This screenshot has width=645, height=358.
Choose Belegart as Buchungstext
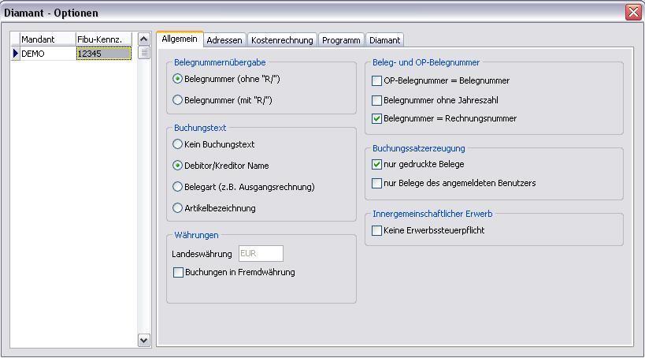[x=178, y=187]
